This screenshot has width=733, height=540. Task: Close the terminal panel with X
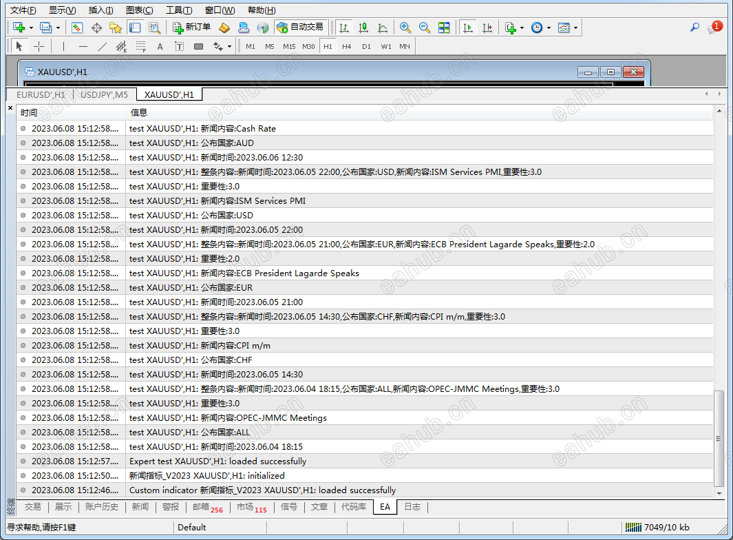[10, 108]
